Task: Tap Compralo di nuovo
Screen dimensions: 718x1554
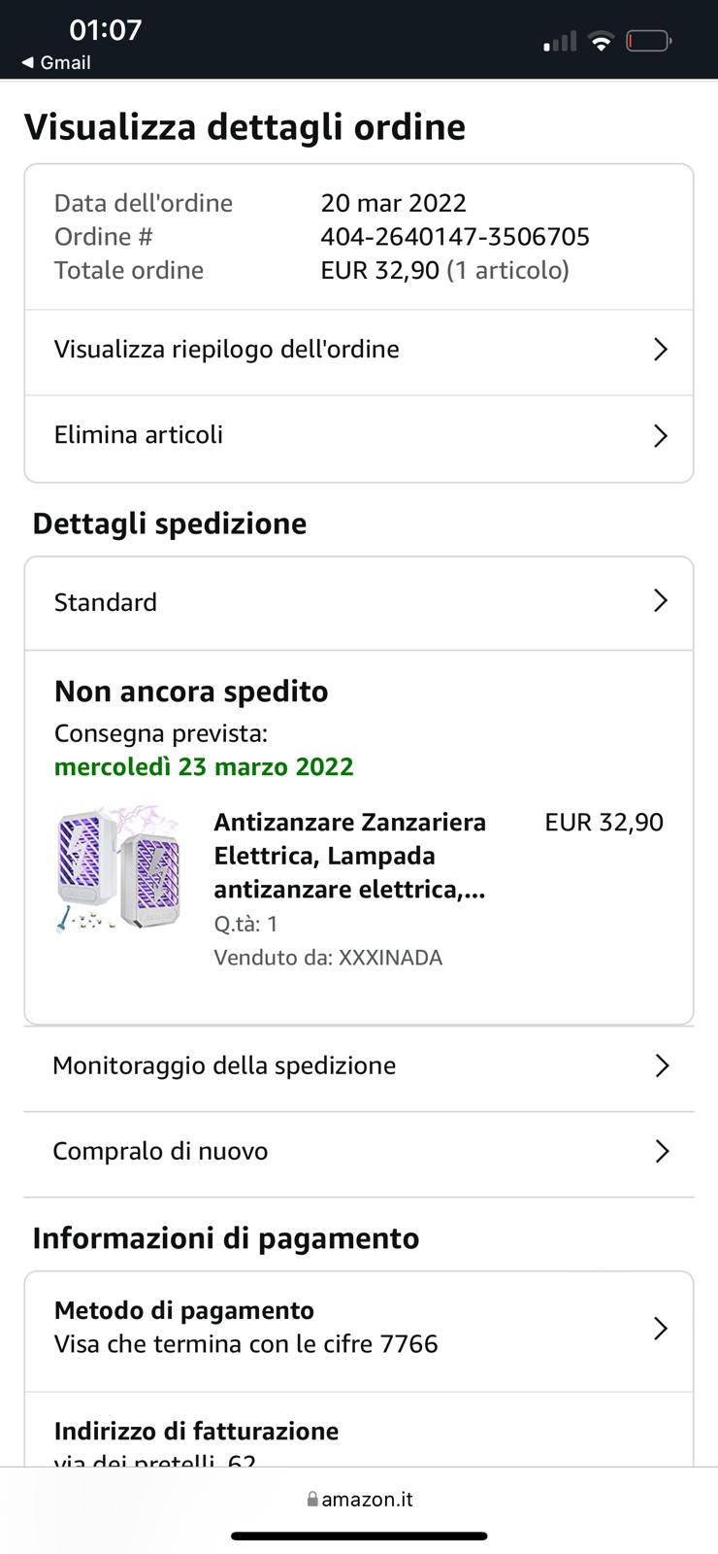Action: (160, 1151)
